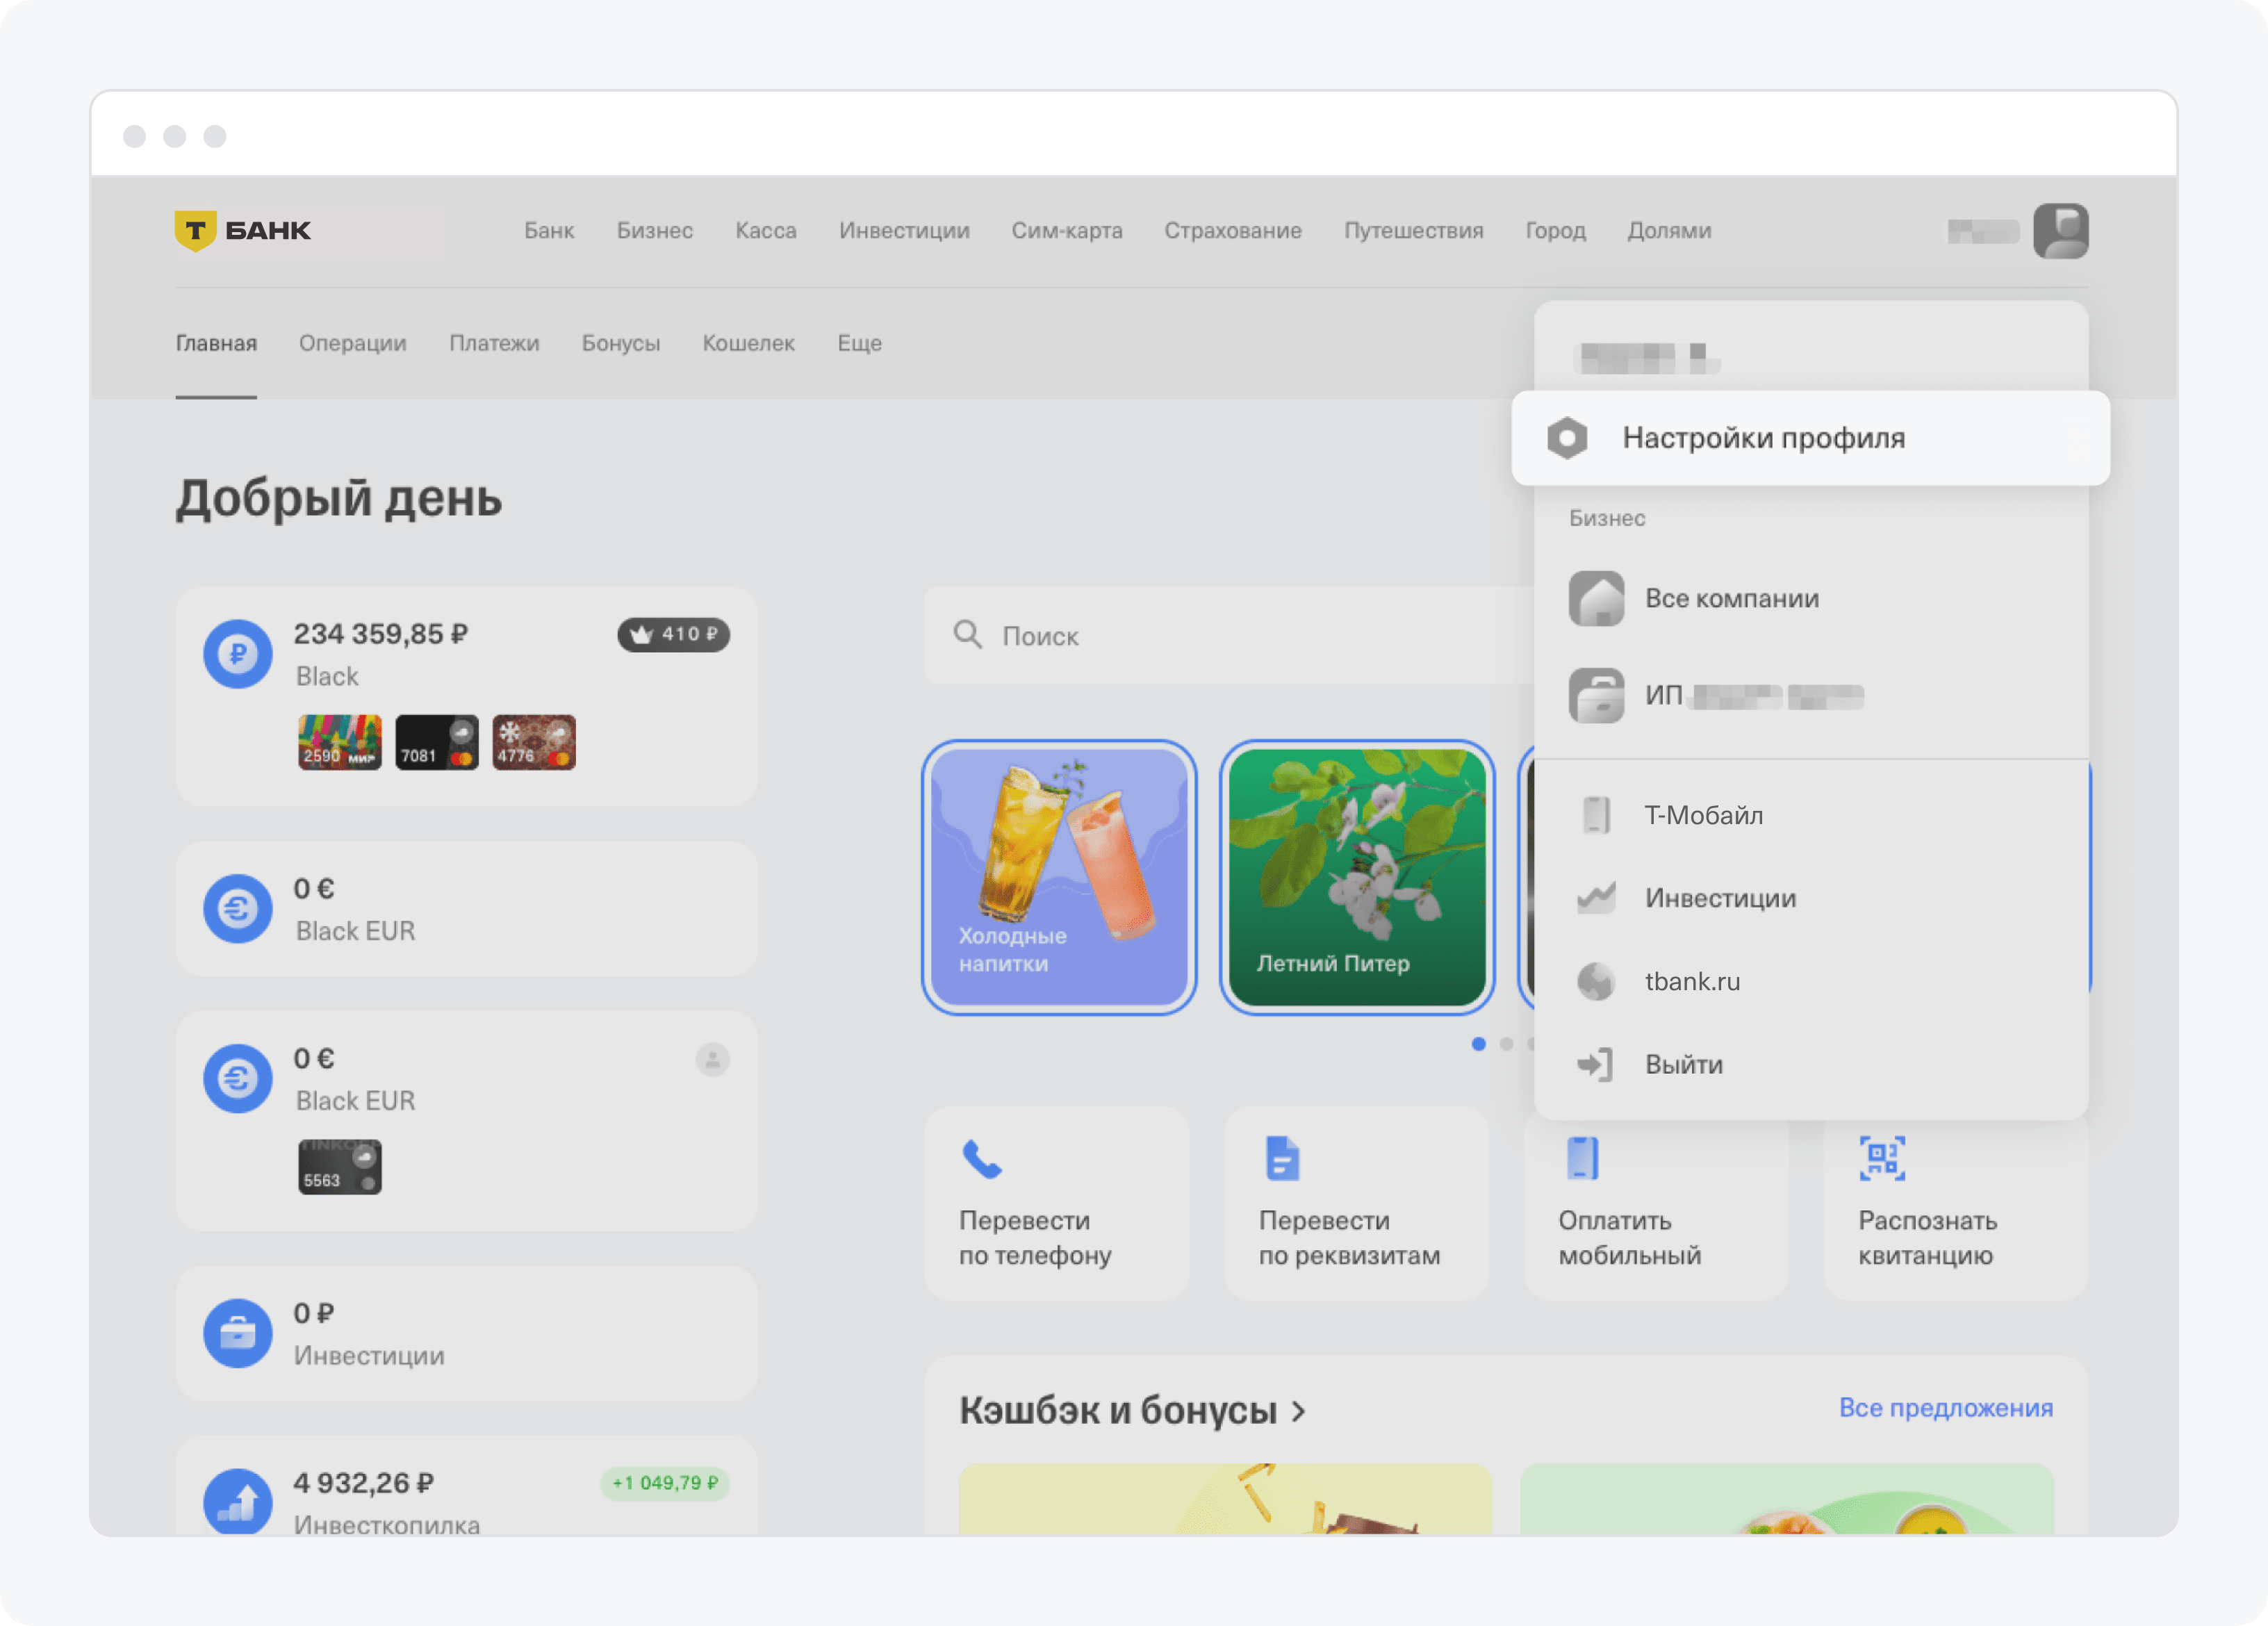
Task: Open the Холодные напитки story
Action: (1059, 877)
